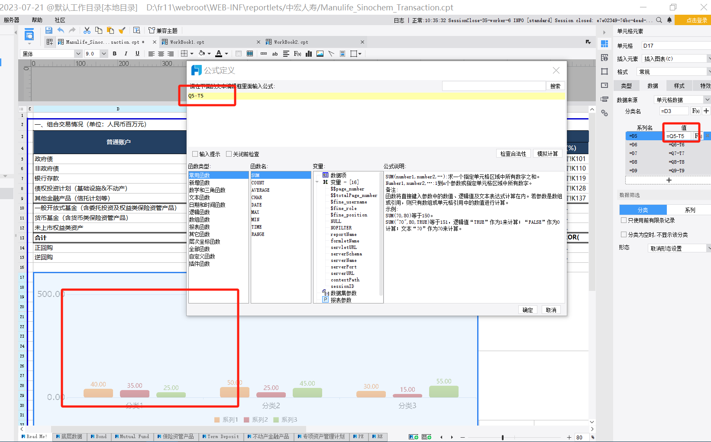Screen dimensions: 711x442
Task: Toggle underline formatting
Action: click(x=137, y=54)
